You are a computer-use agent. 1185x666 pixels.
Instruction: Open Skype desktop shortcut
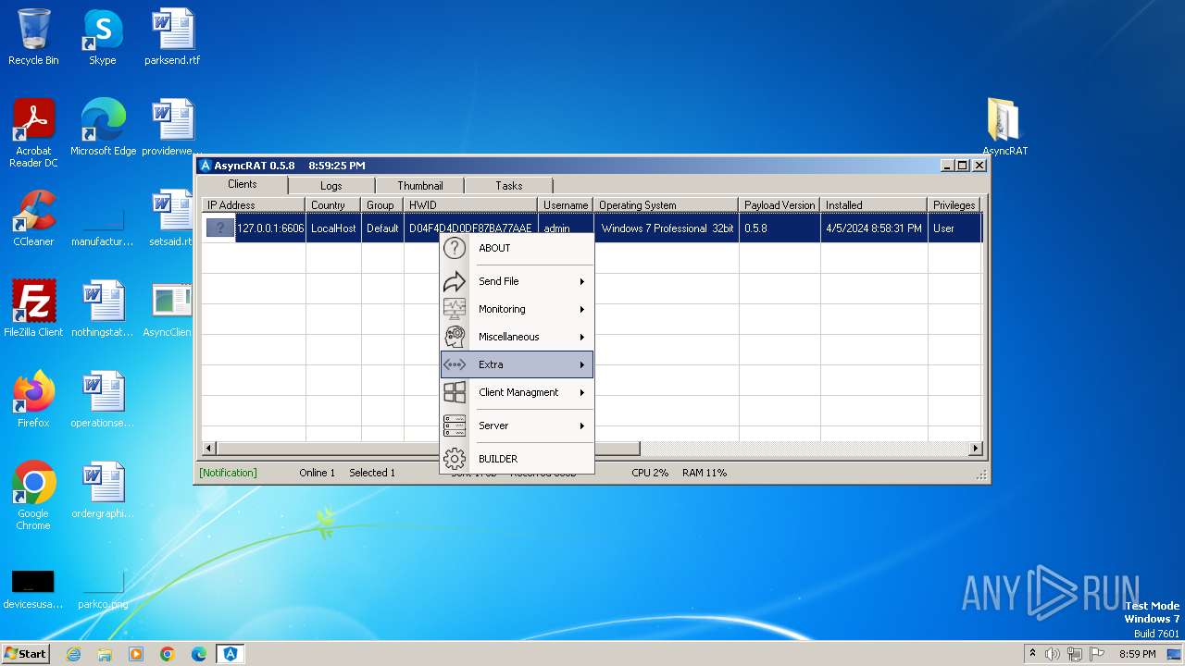coord(102,38)
